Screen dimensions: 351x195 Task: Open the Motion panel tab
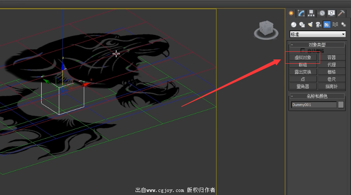[x=322, y=13]
